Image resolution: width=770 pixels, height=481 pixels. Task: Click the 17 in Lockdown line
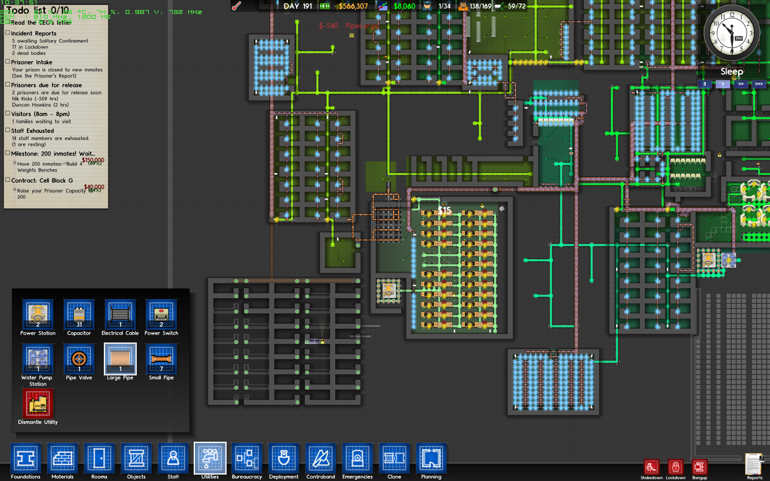click(30, 47)
